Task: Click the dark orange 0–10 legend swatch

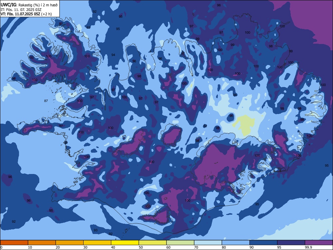Action: [14, 243]
